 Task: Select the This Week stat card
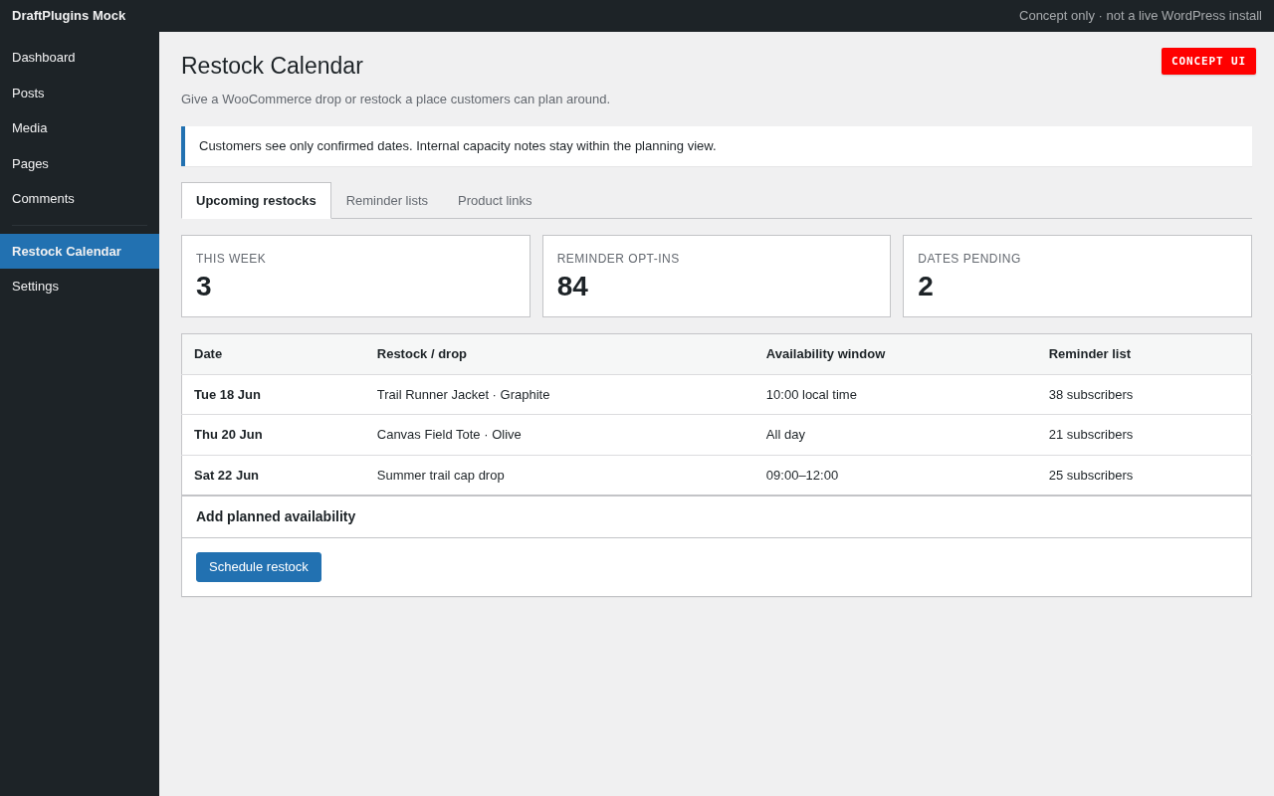pyautogui.click(x=355, y=277)
